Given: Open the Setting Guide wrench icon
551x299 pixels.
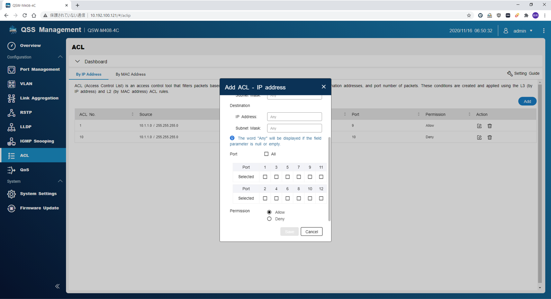Looking at the screenshot, I should pos(510,74).
